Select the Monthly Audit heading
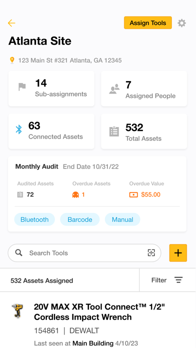The width and height of the screenshot is (196, 348). [x=37, y=166]
